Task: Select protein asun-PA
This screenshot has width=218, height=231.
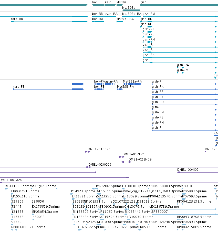Action: pos(111,82)
